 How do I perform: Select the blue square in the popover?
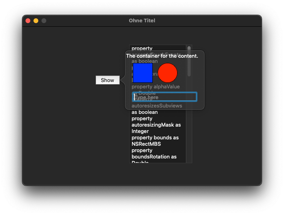pyautogui.click(x=143, y=73)
